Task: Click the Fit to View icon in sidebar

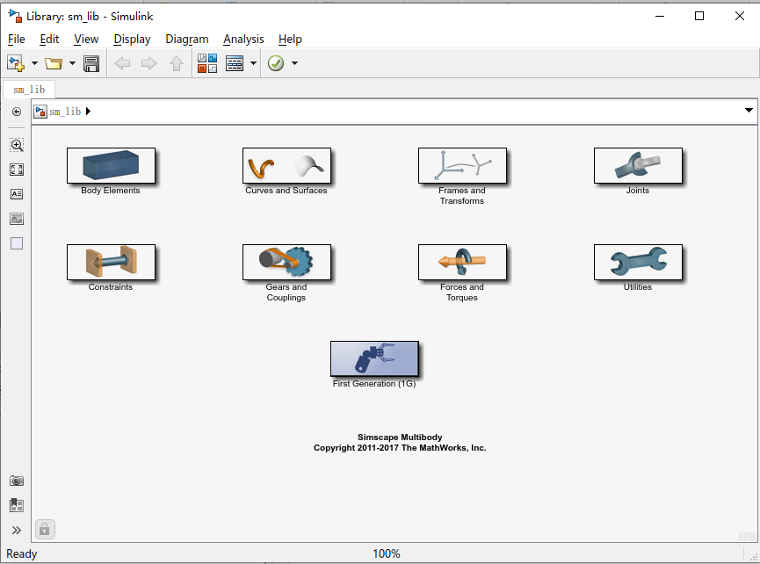Action: (16, 170)
